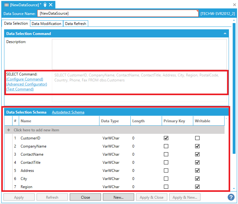Image resolution: width=238 pixels, height=204 pixels.
Task: Close the panel using the top-right gray X
Action: pyautogui.click(x=235, y=5)
